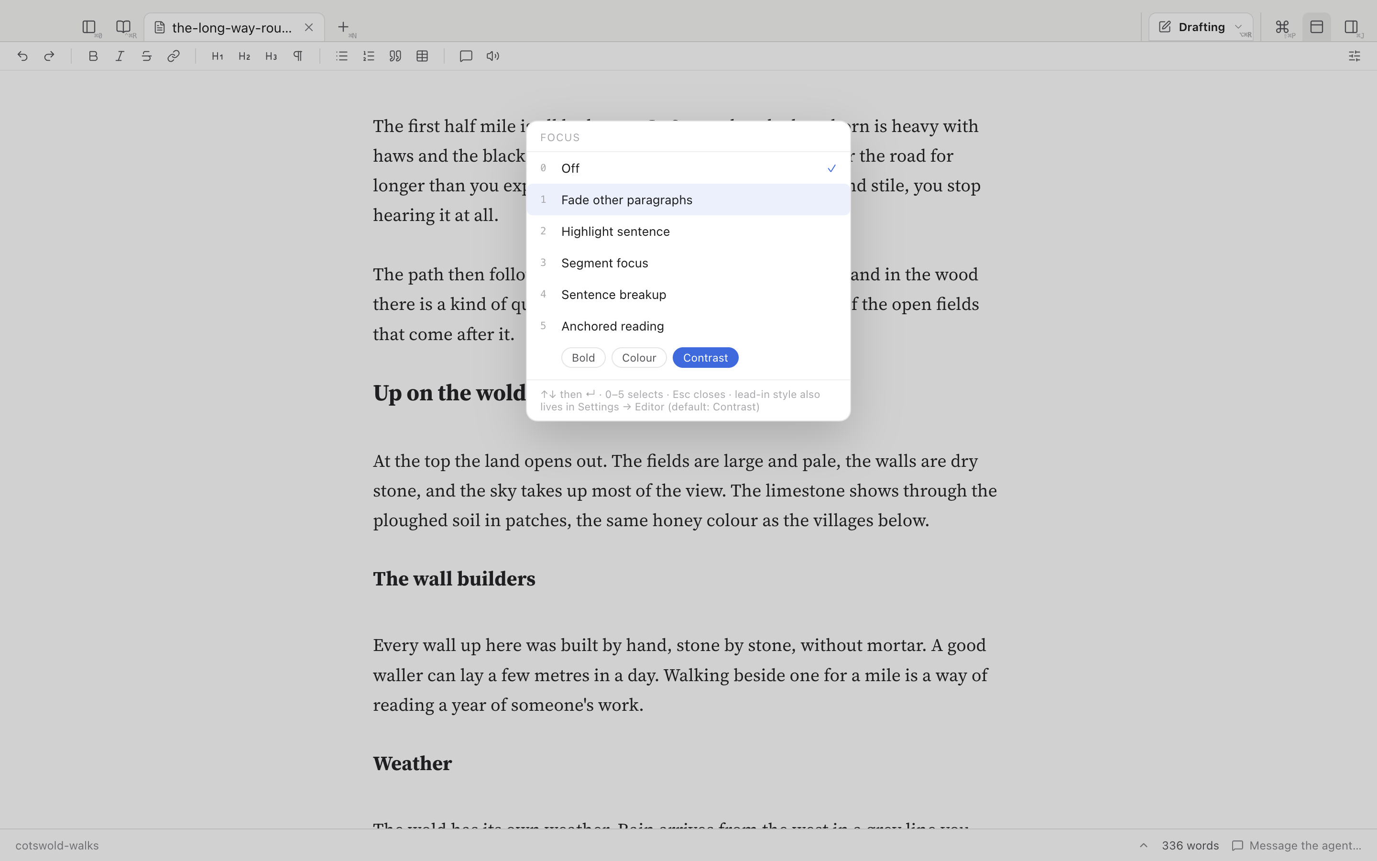Insert a numbered list
The image size is (1377, 861).
369,56
